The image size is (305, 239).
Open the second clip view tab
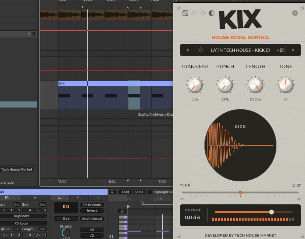pos(35,198)
